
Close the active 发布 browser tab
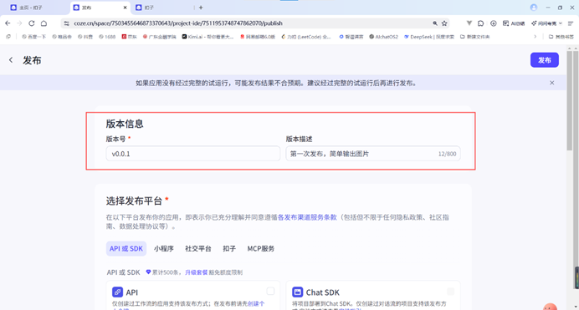tap(126, 8)
